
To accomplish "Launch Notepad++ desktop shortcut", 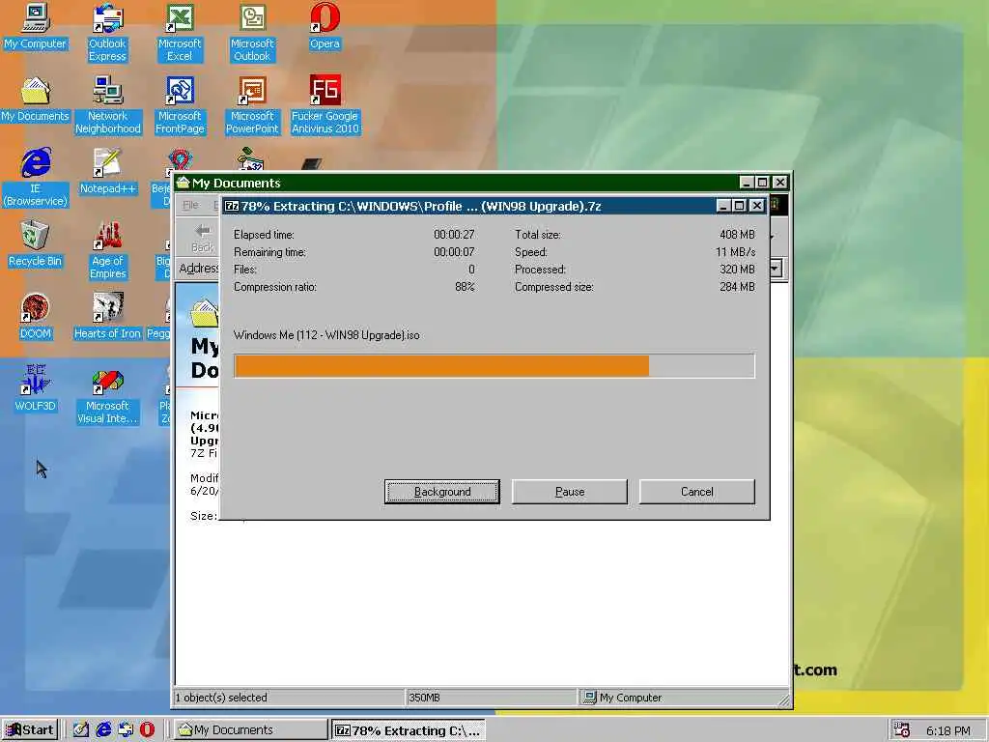I will [107, 172].
